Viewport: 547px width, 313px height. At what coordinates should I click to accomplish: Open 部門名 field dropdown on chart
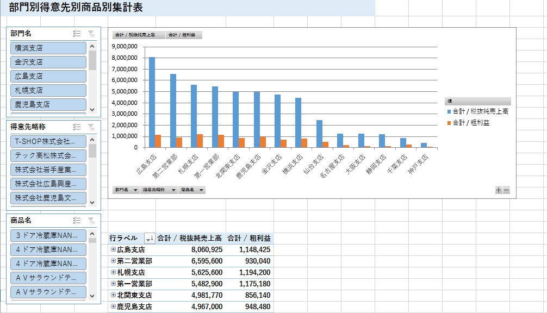pos(126,190)
